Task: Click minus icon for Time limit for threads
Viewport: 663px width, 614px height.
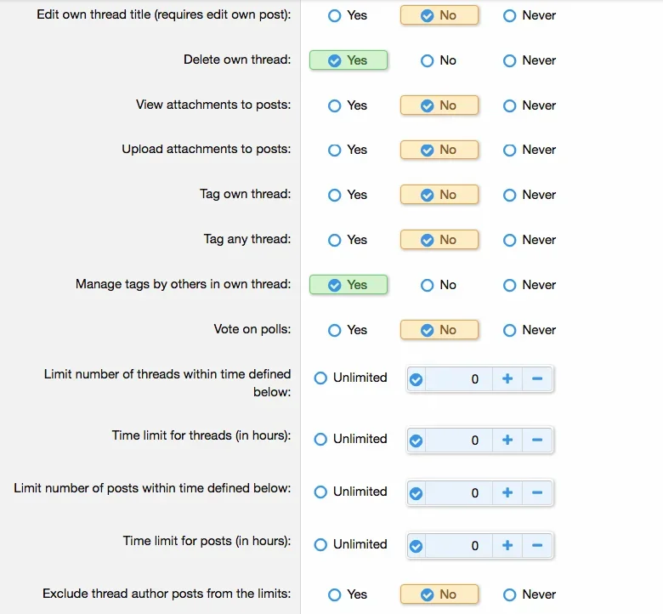Action: click(537, 440)
